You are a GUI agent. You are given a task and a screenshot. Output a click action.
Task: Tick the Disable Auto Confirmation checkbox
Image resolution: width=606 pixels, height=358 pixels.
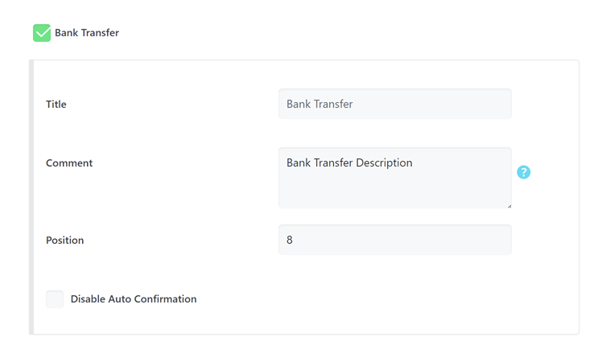tap(55, 299)
